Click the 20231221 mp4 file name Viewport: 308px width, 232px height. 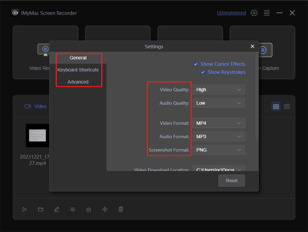(35, 160)
